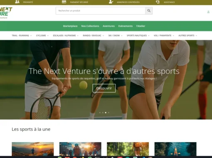This screenshot has height=158, width=212.
Task: Click the Annonces contrôlées person icon
Action: pos(111,2)
